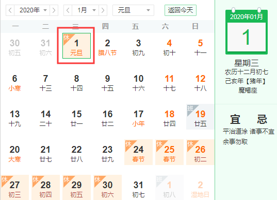Click the 平治道涂 text

coord(235,132)
